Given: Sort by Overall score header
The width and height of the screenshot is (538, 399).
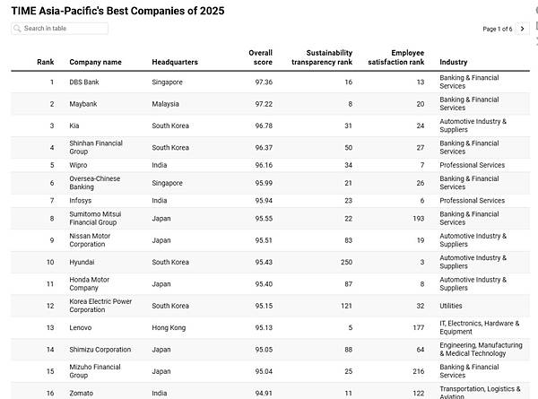Looking at the screenshot, I should tap(260, 57).
